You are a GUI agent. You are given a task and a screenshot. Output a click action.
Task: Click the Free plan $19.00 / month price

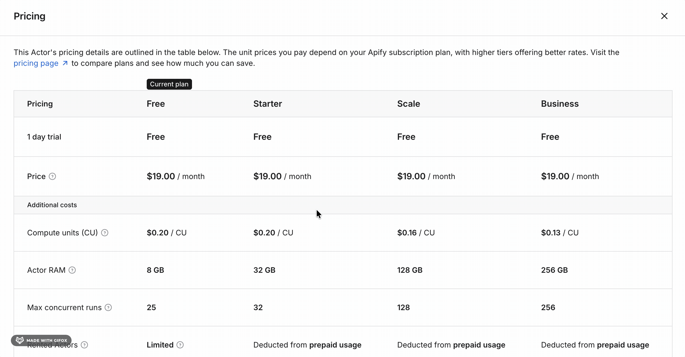click(176, 176)
